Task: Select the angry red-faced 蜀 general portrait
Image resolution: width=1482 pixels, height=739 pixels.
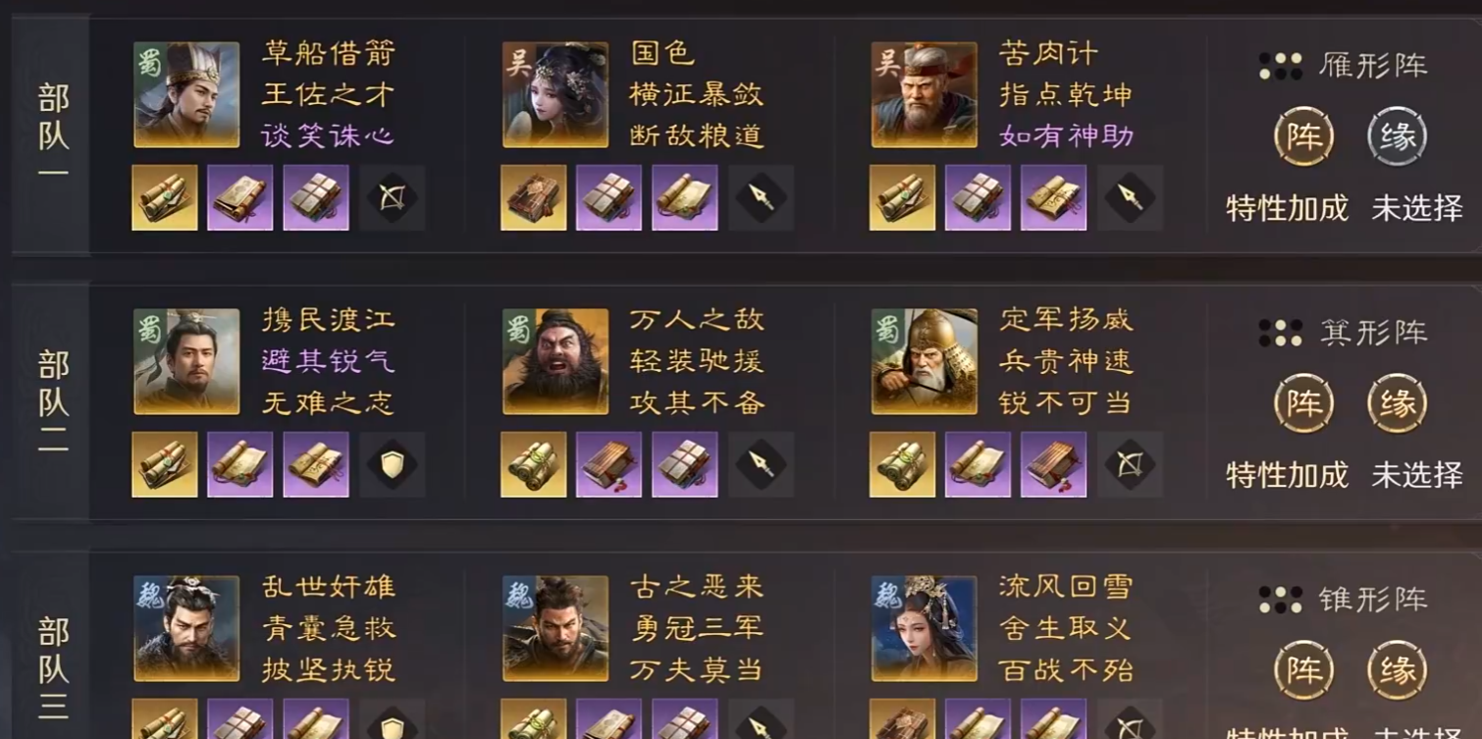Action: point(556,361)
